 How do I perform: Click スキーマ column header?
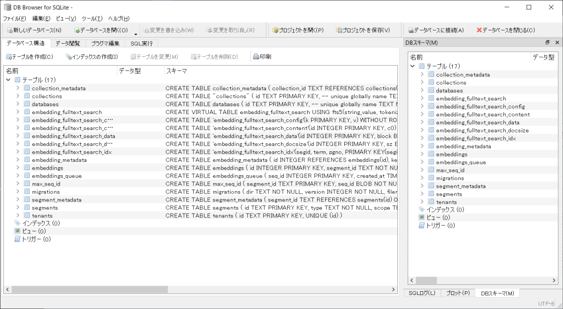(x=281, y=71)
